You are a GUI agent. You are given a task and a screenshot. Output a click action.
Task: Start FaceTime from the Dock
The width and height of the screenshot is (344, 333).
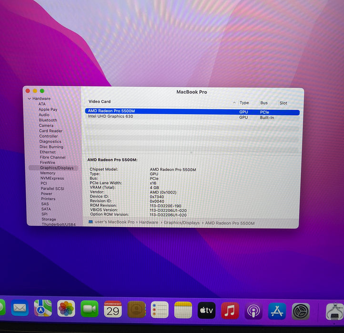click(89, 309)
